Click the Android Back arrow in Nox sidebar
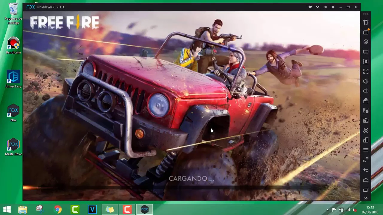The image size is (383, 215). tap(366, 170)
